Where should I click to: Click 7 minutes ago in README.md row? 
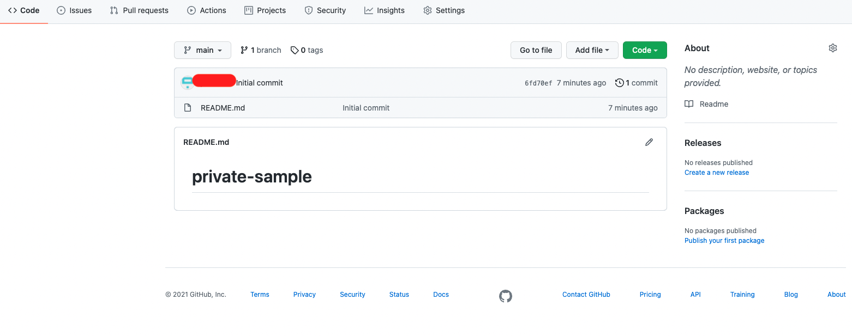coord(633,108)
